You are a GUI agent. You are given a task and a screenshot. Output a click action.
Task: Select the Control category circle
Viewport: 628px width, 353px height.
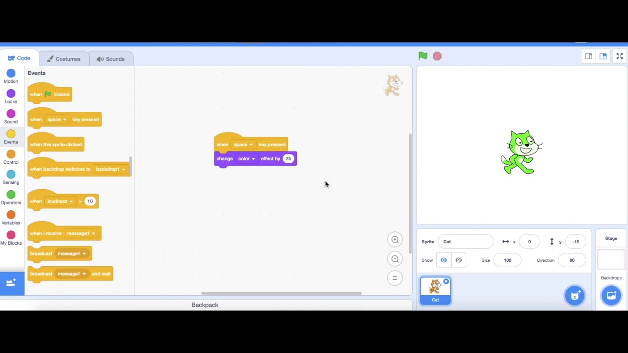(x=11, y=154)
